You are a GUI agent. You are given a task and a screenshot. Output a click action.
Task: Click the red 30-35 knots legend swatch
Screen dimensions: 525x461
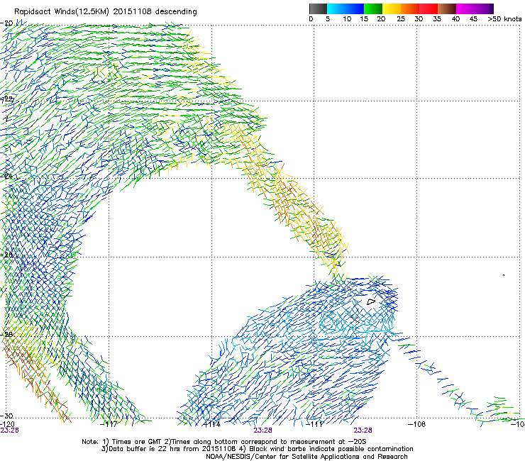[x=429, y=9]
